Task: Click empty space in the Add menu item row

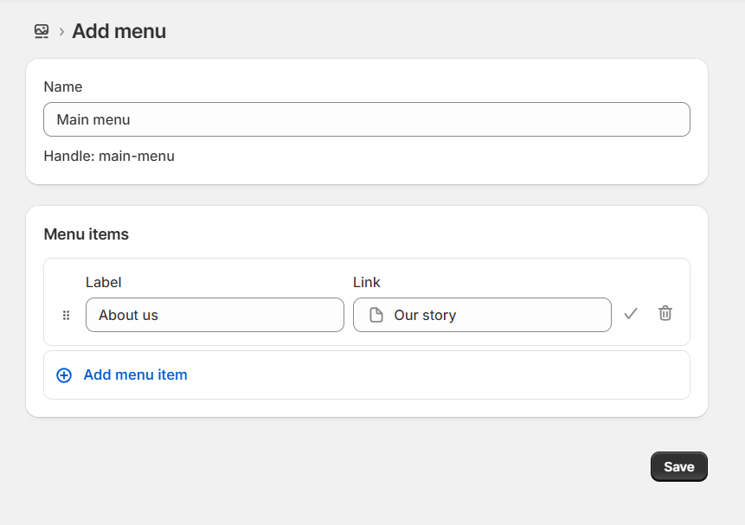Action: (x=433, y=375)
